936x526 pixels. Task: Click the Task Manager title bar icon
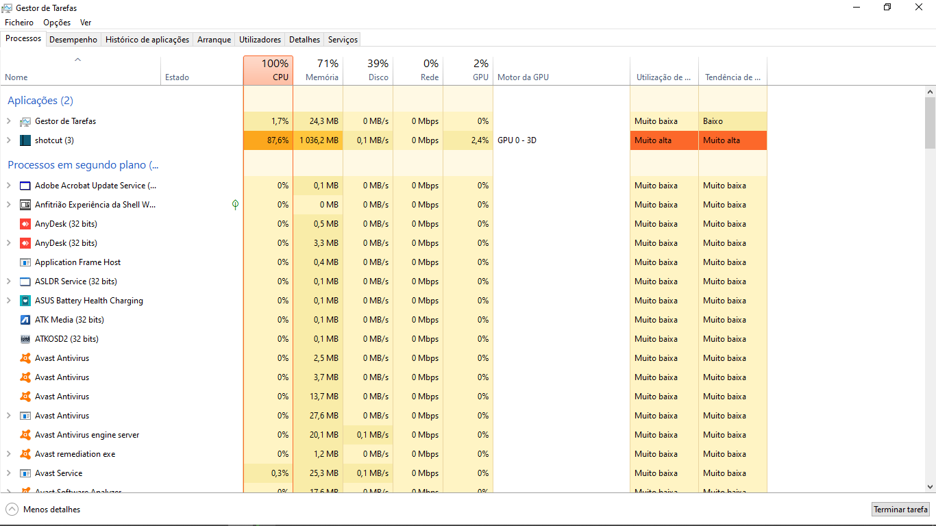(7, 8)
